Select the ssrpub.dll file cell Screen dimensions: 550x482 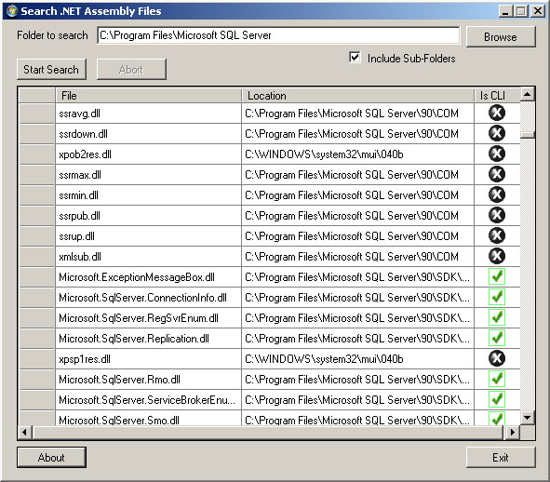(148, 215)
